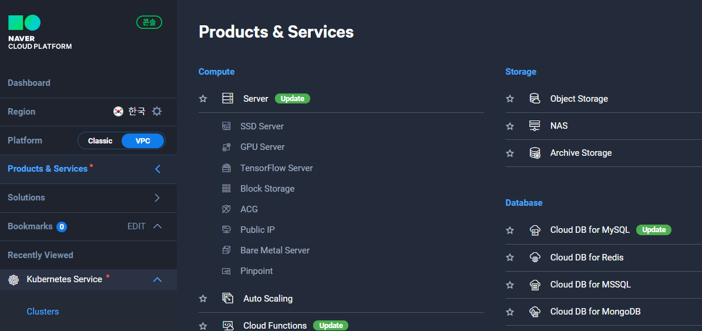Open the Region settings gear icon

point(157,112)
